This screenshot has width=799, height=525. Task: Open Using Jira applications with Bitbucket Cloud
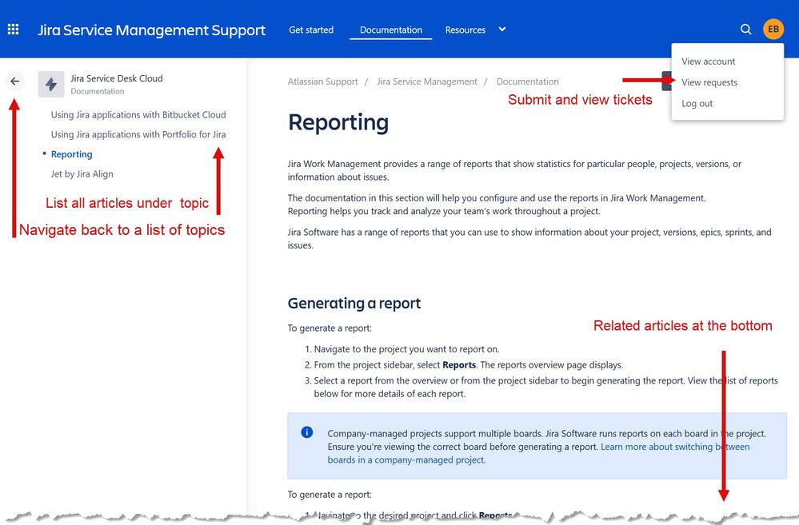click(x=138, y=115)
